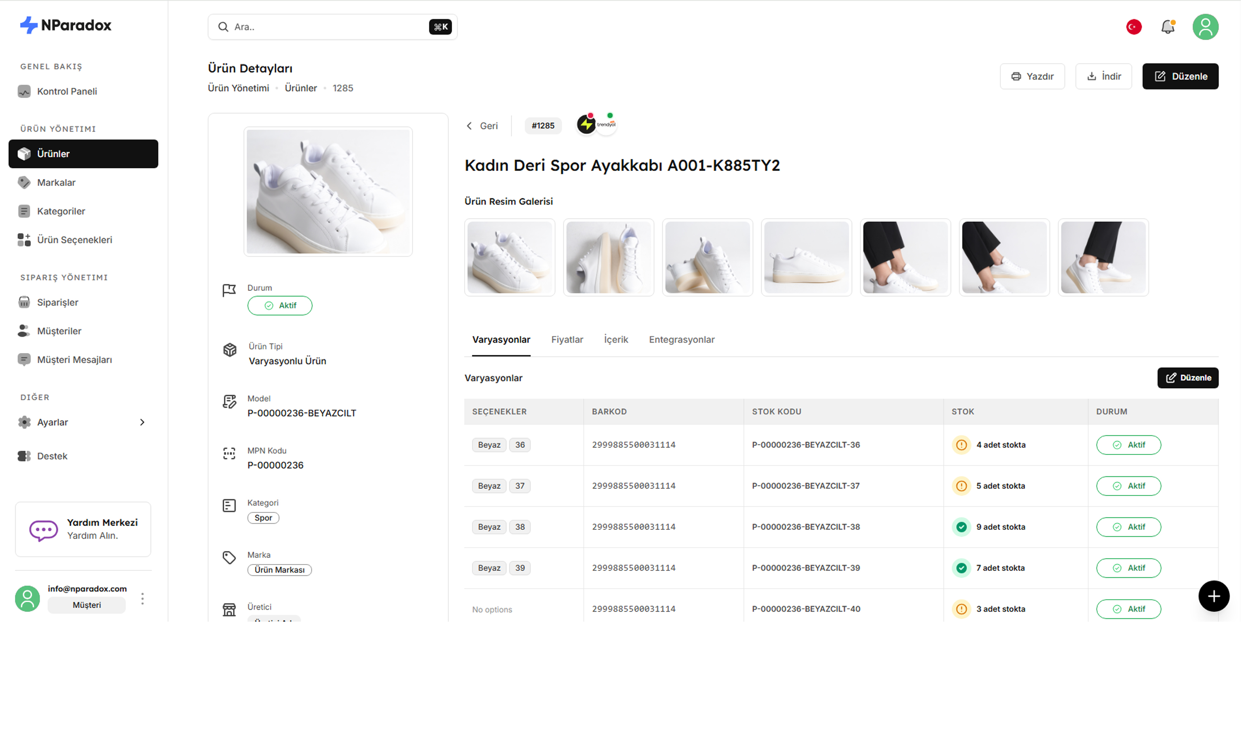Viewport: 1241px width, 745px height.
Task: Click the Trendyol integration badge icon
Action: tap(606, 124)
